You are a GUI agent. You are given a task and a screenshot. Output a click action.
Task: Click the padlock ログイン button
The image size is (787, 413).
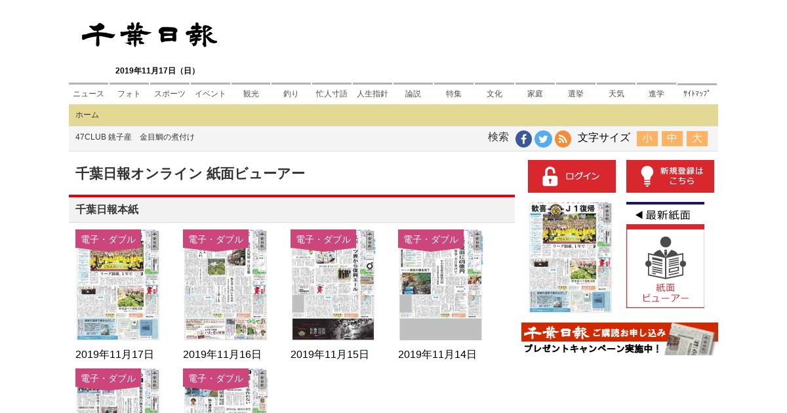(x=572, y=176)
